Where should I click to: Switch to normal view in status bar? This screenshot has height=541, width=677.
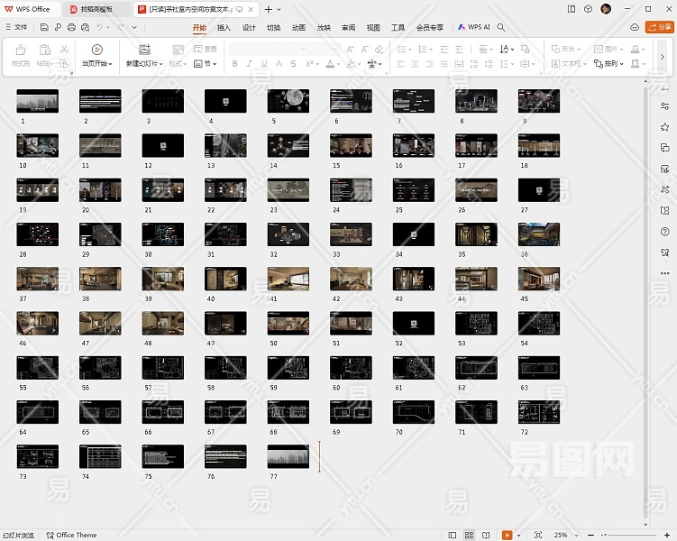[x=453, y=535]
